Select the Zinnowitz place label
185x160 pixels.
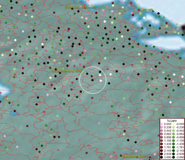147,9
